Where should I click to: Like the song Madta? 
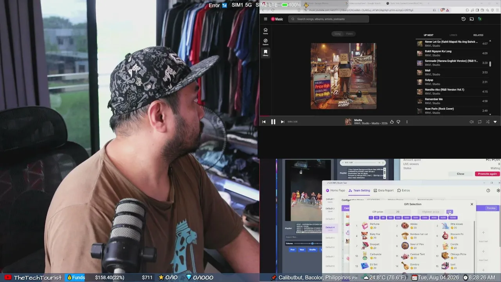point(392,122)
